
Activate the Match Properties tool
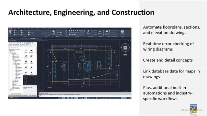point(54,33)
